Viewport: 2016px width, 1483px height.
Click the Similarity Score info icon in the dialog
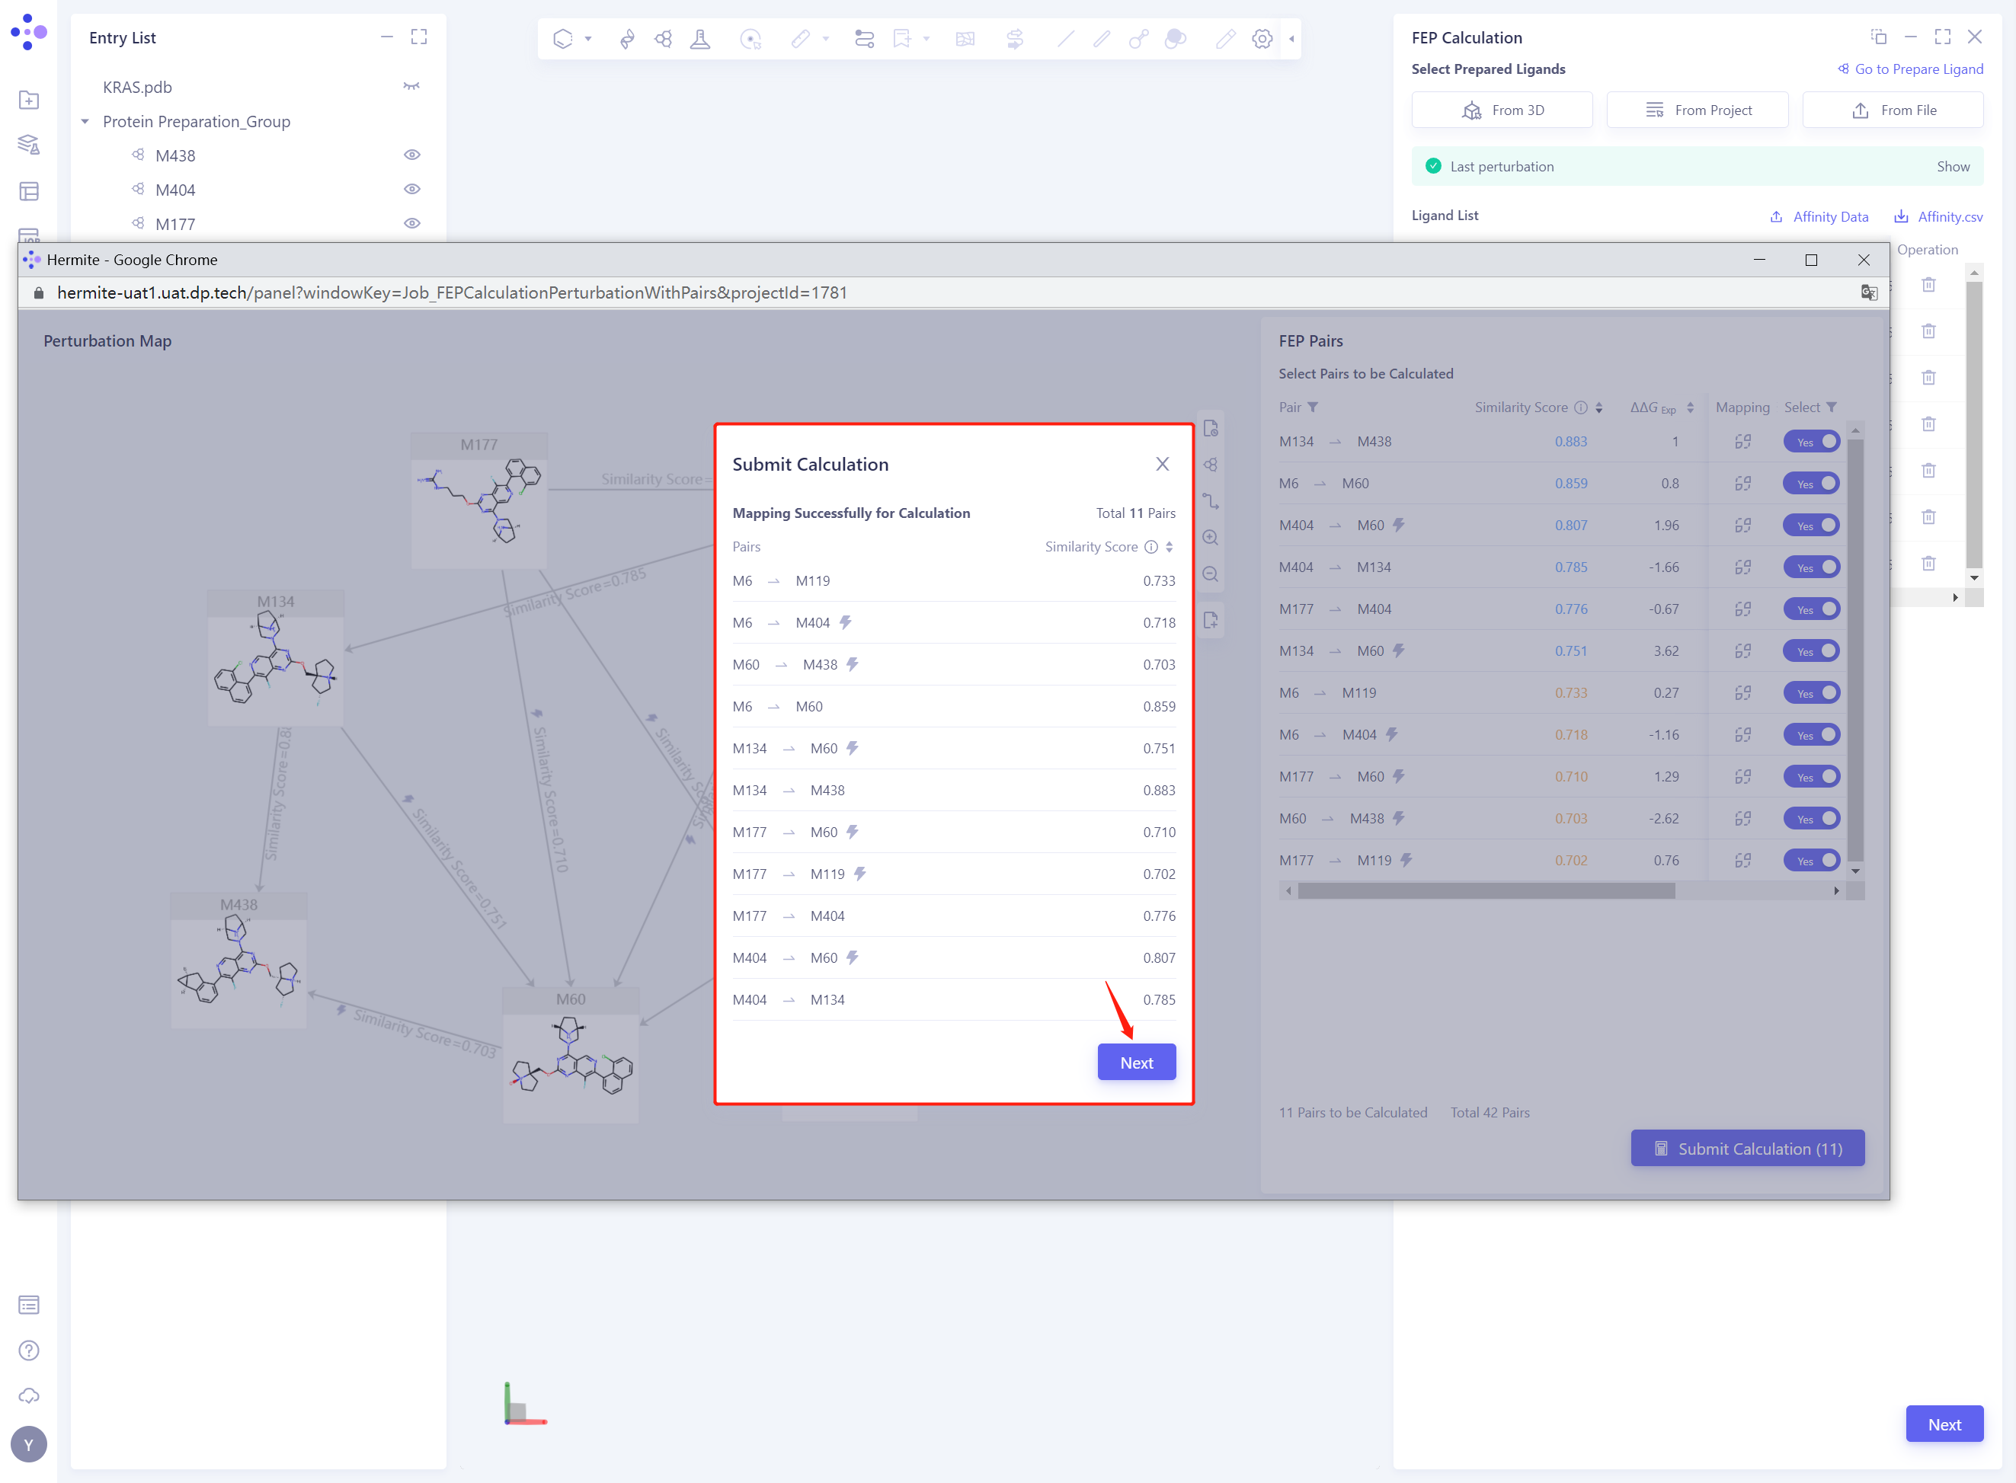pyautogui.click(x=1150, y=547)
